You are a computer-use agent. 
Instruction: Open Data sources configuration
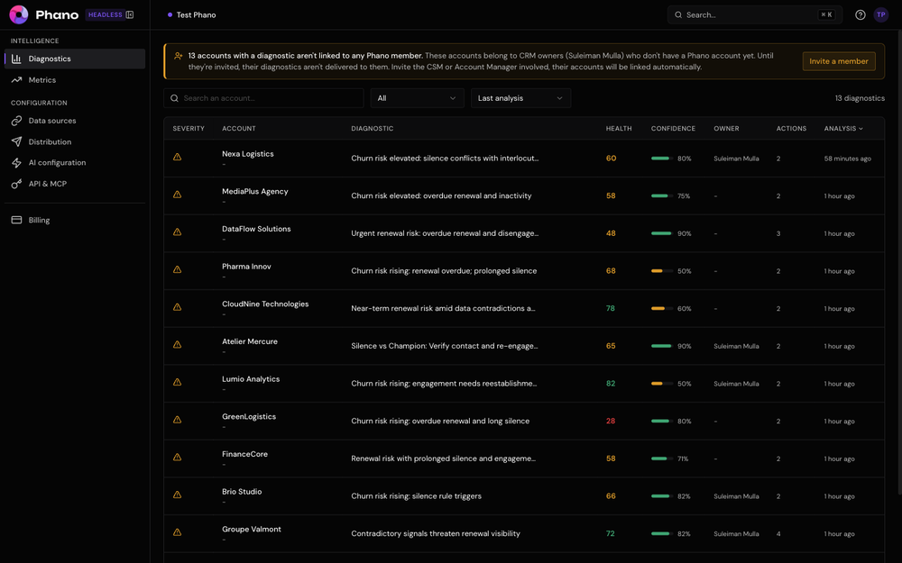75,121
